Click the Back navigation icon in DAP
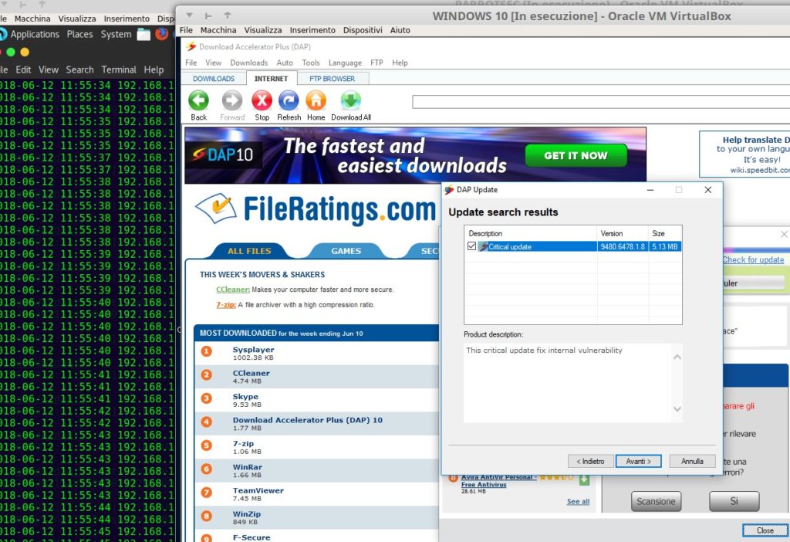790x542 pixels. coord(198,100)
